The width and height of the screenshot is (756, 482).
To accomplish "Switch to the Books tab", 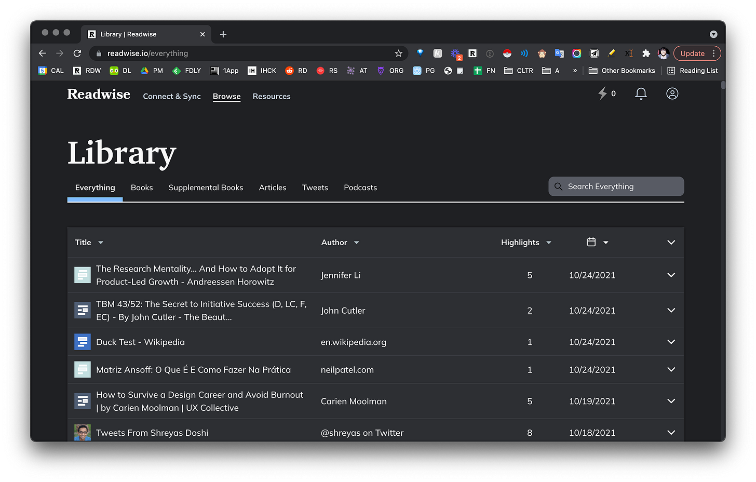I will 142,188.
